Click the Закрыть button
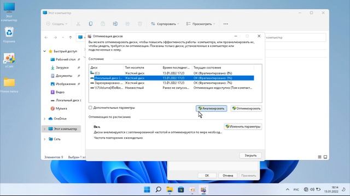The width and height of the screenshot is (350, 196). (250, 156)
